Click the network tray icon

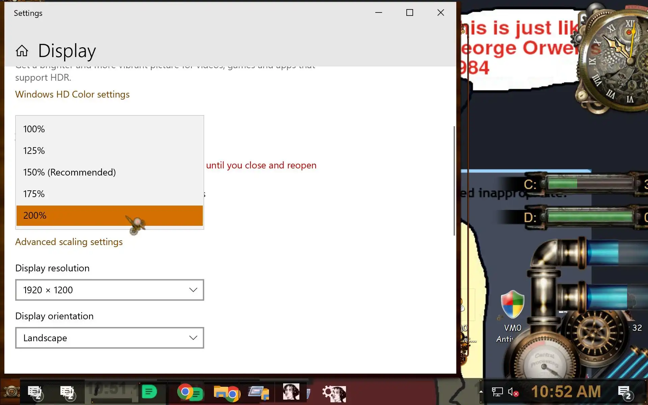[x=497, y=392]
